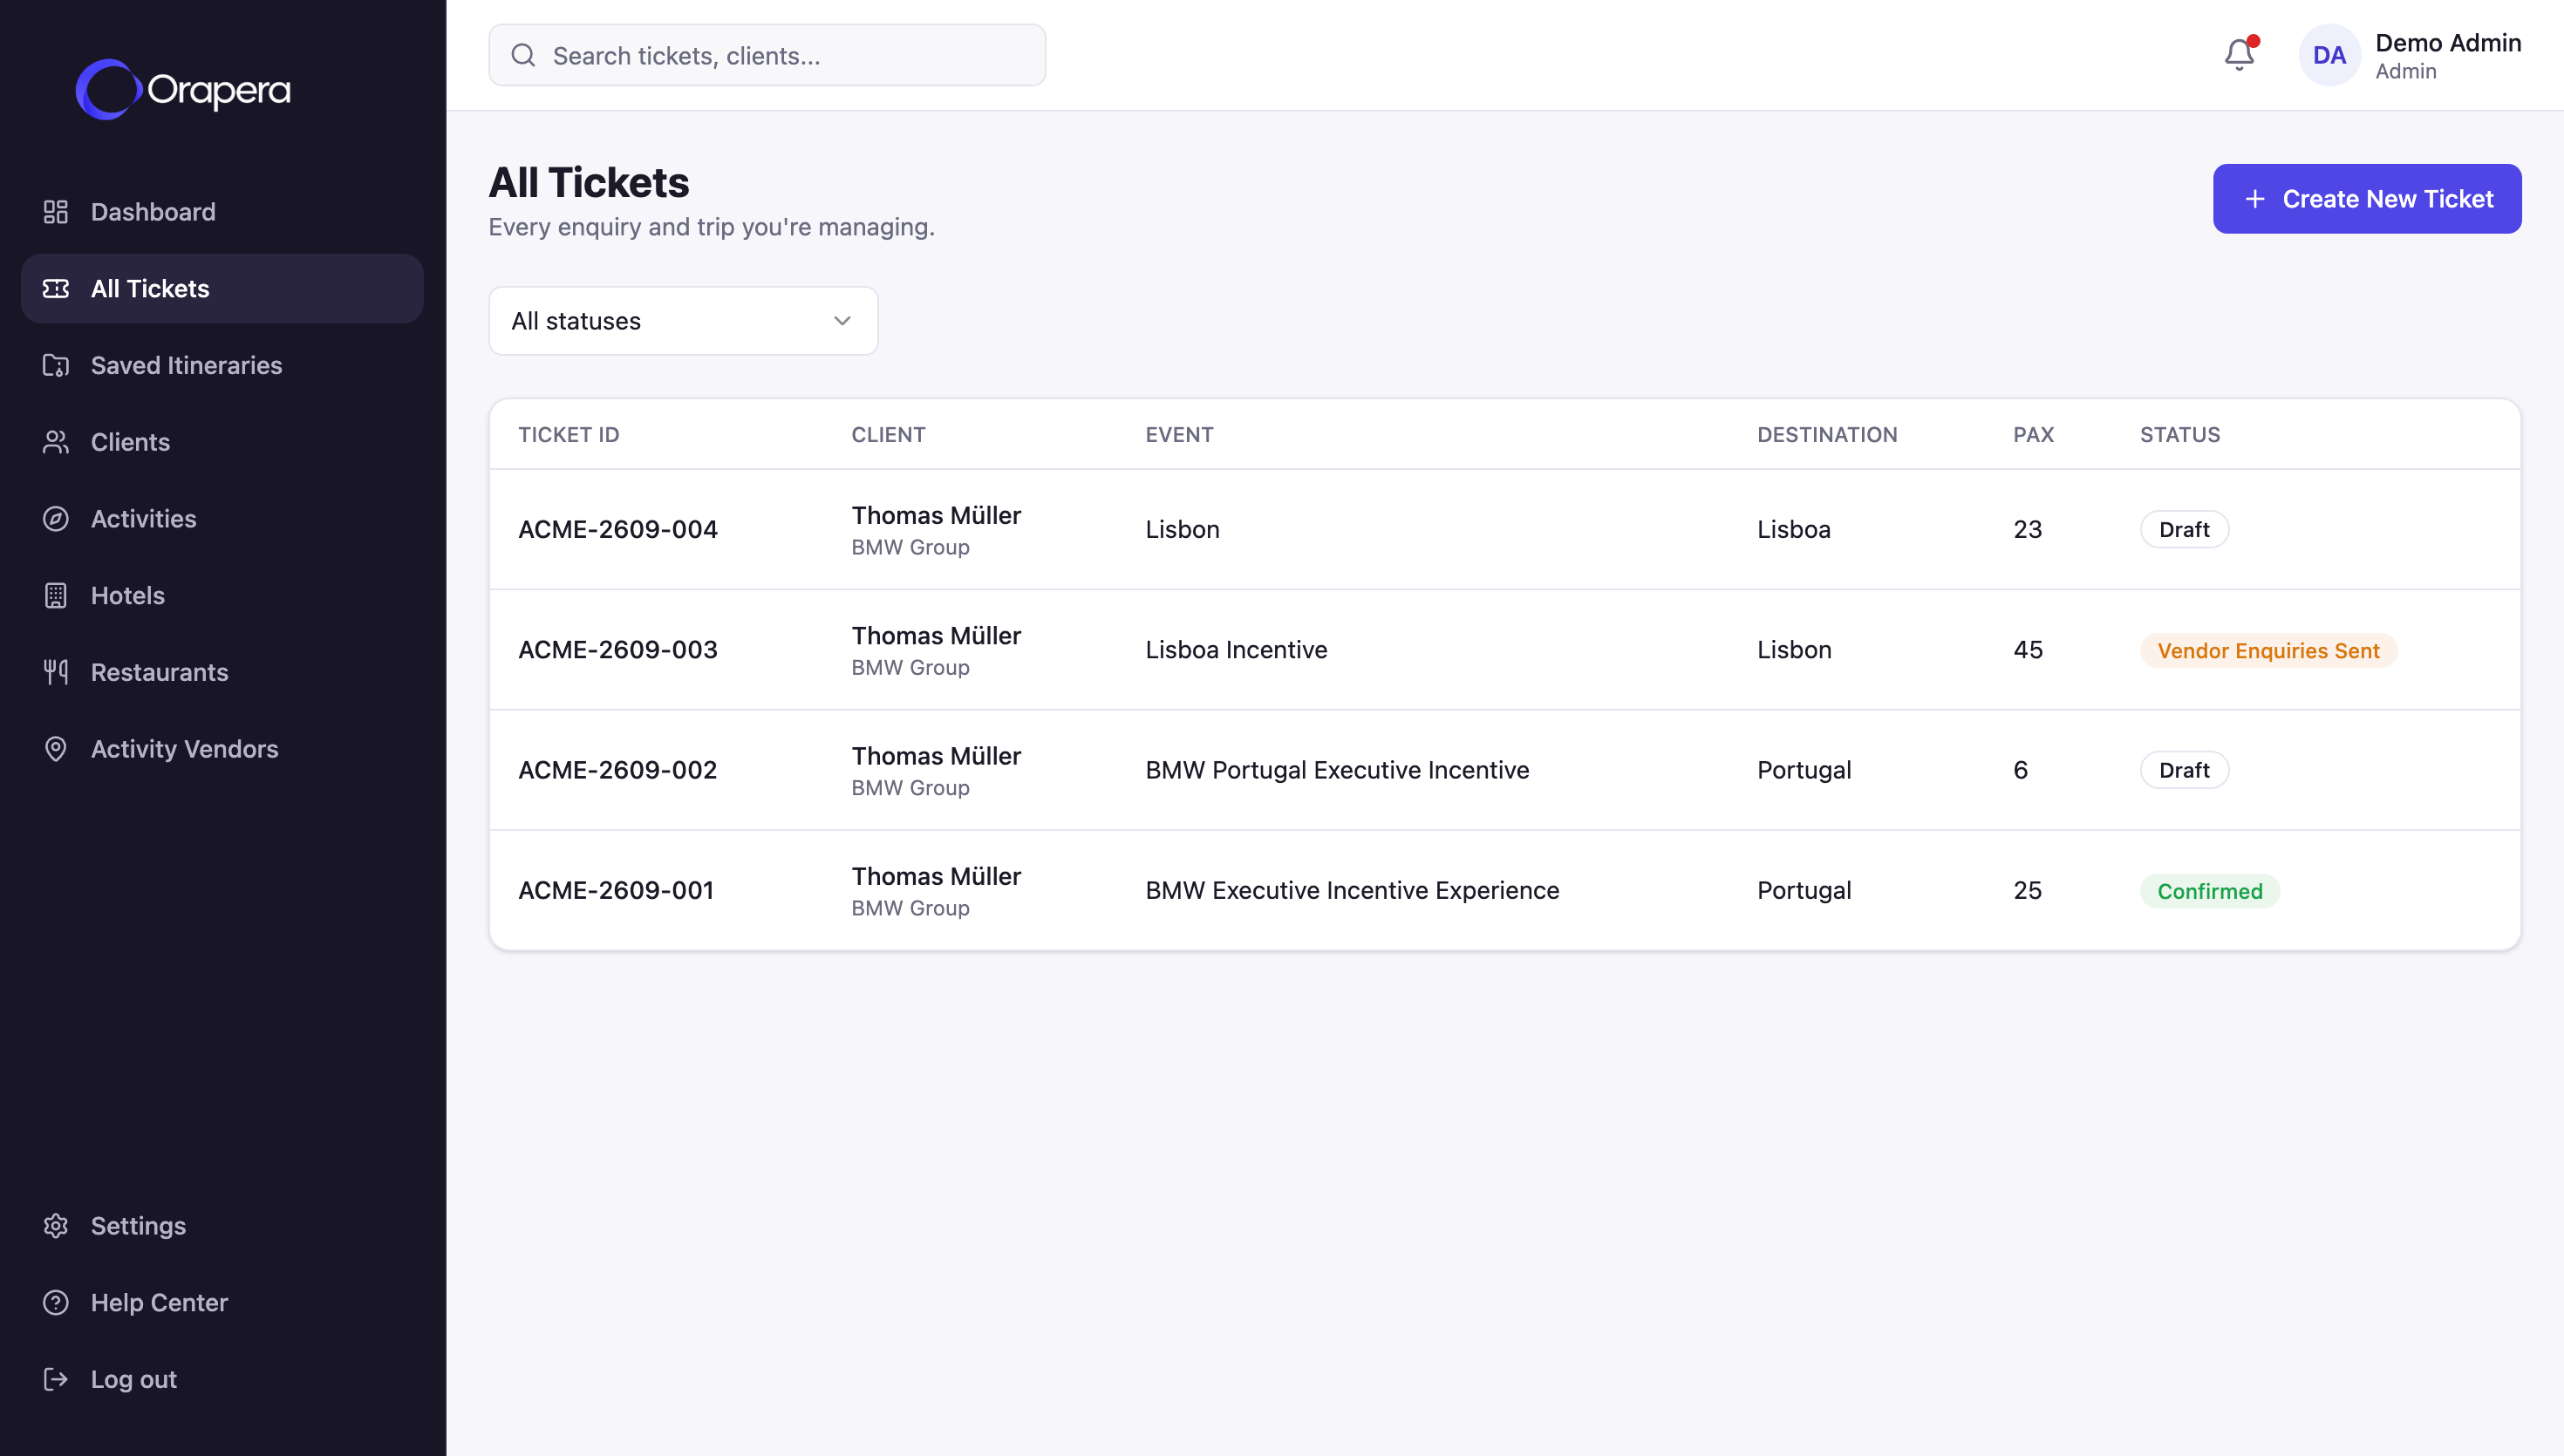The width and height of the screenshot is (2564, 1456).
Task: Open the Help Center link
Action: (222, 1302)
